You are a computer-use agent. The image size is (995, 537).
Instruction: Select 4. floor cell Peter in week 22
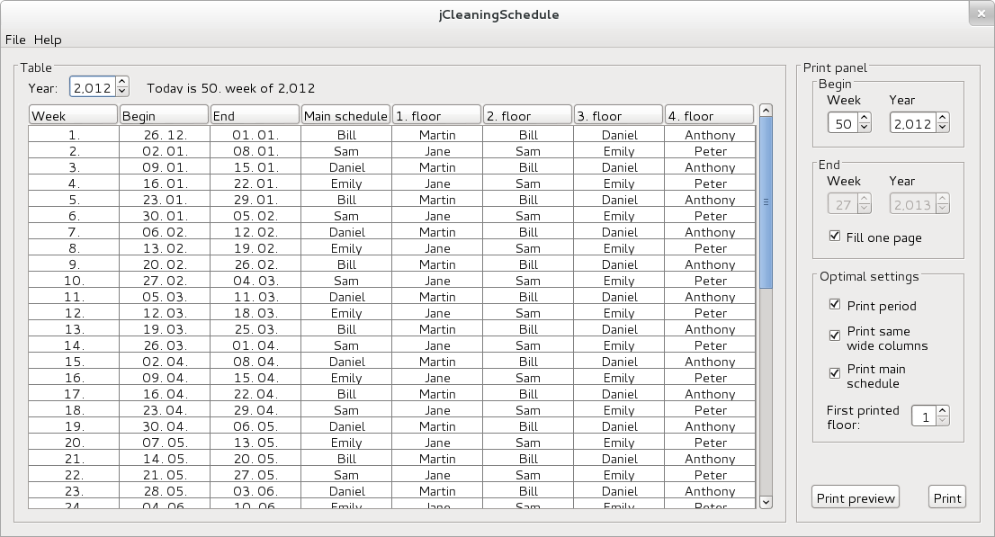point(710,475)
